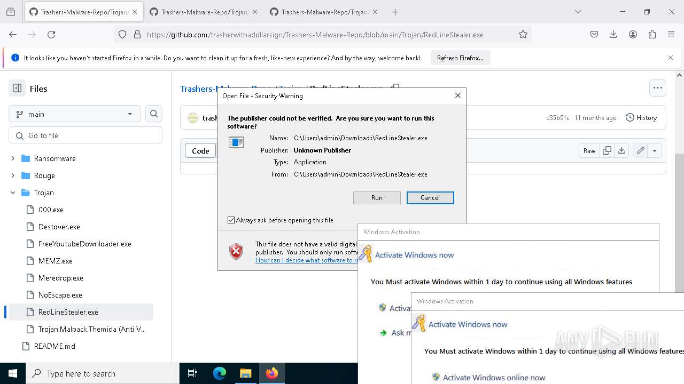The width and height of the screenshot is (684, 384).
Task: Open Trojan.Malpack.Themida file in tree
Action: click(92, 329)
